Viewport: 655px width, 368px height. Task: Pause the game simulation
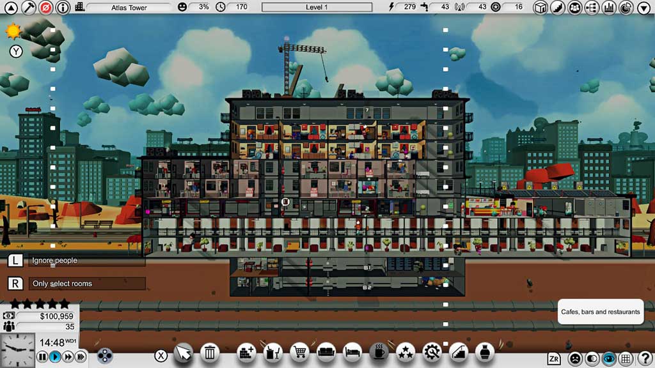point(42,356)
